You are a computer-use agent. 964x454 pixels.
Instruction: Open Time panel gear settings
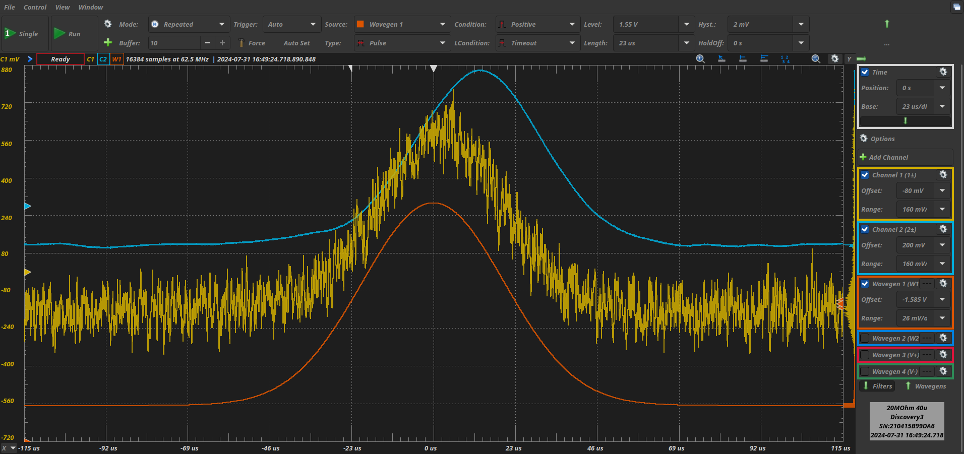click(x=943, y=72)
